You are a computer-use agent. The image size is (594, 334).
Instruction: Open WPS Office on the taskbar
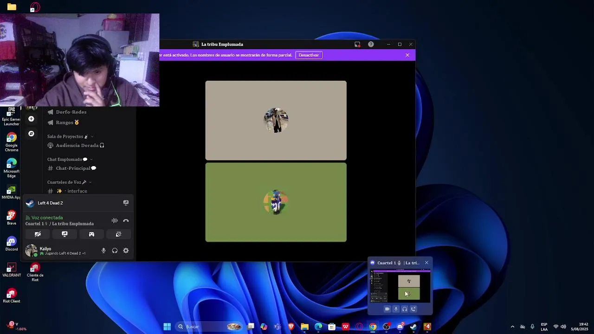click(345, 327)
